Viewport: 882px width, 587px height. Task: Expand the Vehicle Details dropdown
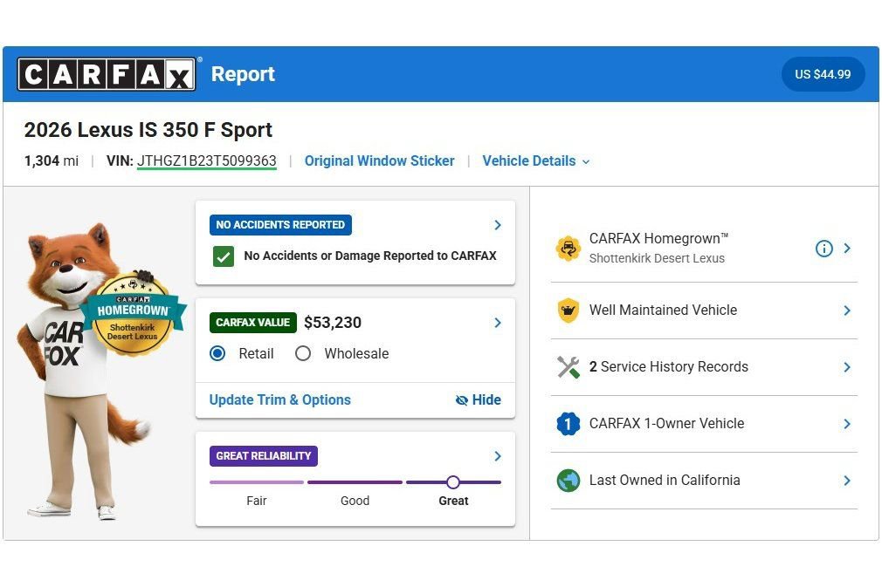[536, 161]
